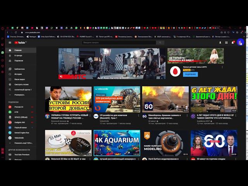Open WhatsApp in Opera sidebar

tap(3, 53)
